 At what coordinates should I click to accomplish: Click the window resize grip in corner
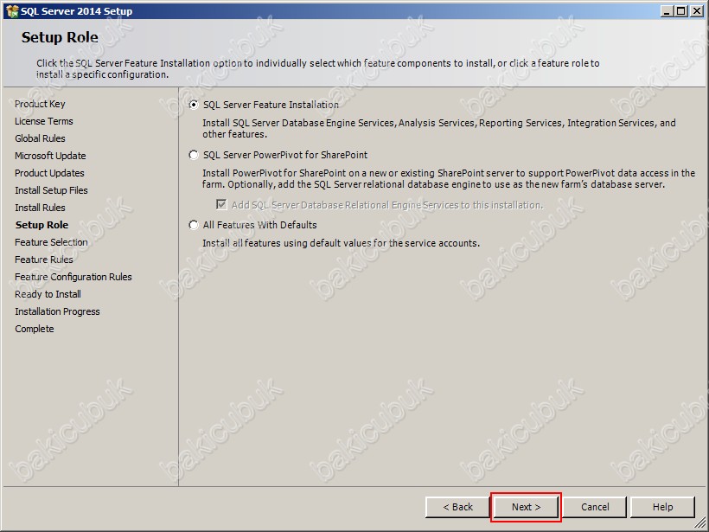[x=700, y=523]
